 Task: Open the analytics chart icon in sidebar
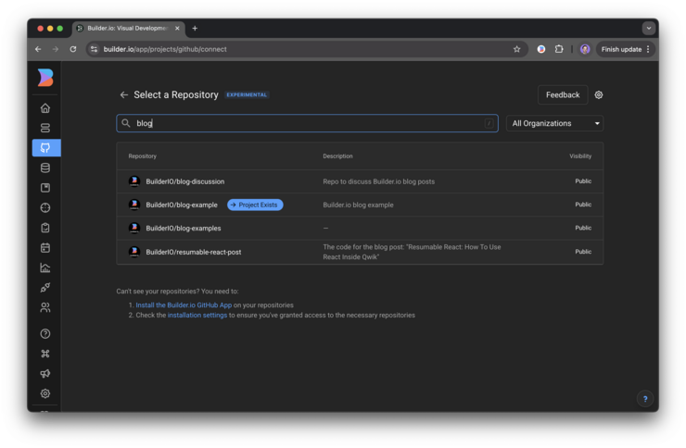click(45, 268)
